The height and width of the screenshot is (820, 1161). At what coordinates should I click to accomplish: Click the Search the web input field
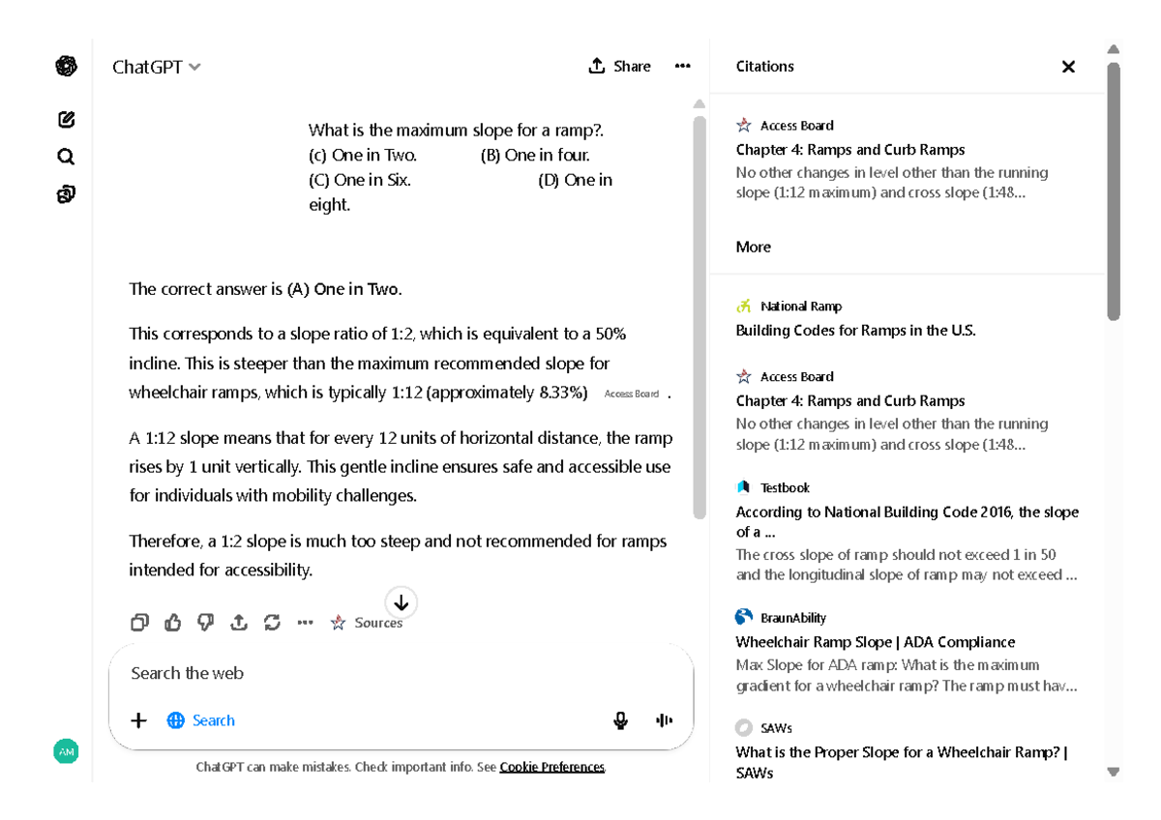coord(387,673)
